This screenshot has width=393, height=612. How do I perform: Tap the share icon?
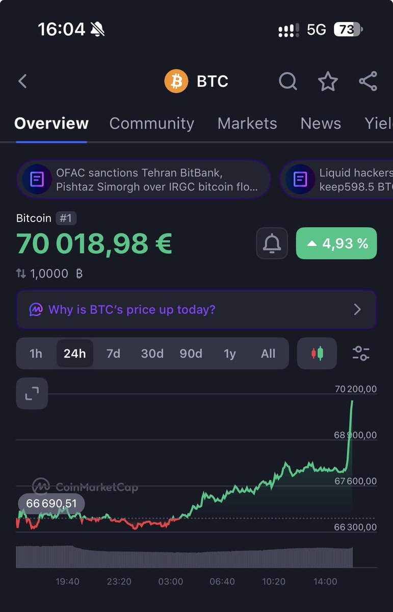368,81
